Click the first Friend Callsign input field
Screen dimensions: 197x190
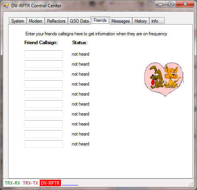44,54
